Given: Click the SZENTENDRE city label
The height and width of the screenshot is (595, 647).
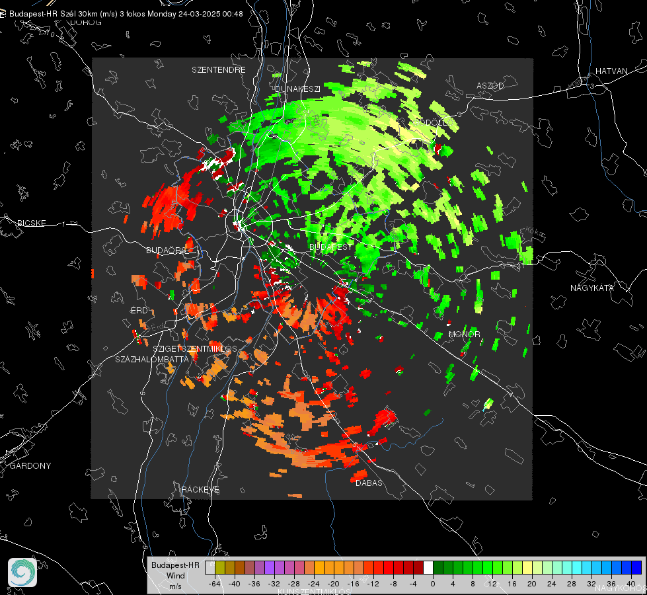Looking at the screenshot, I should [x=219, y=70].
